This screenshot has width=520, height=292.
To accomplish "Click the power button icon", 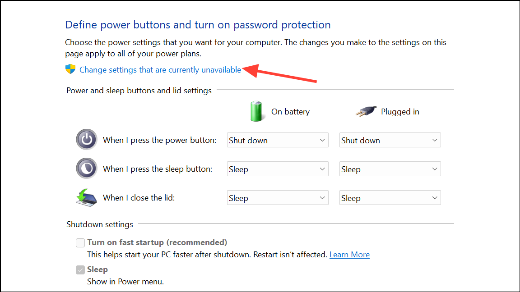I will pyautogui.click(x=87, y=139).
